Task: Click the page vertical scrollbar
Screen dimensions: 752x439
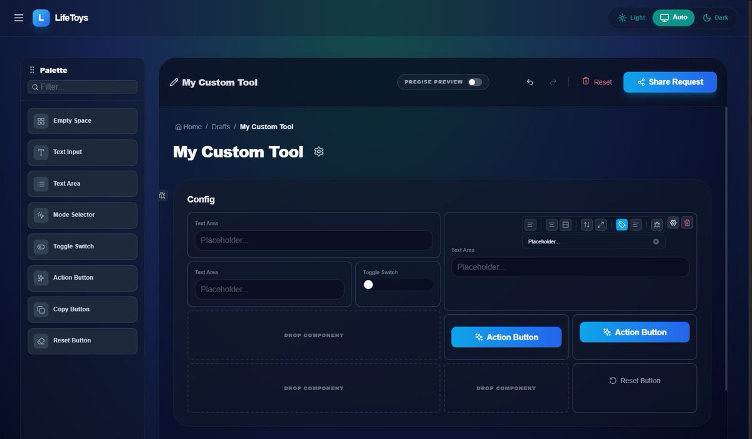Action: click(726, 248)
